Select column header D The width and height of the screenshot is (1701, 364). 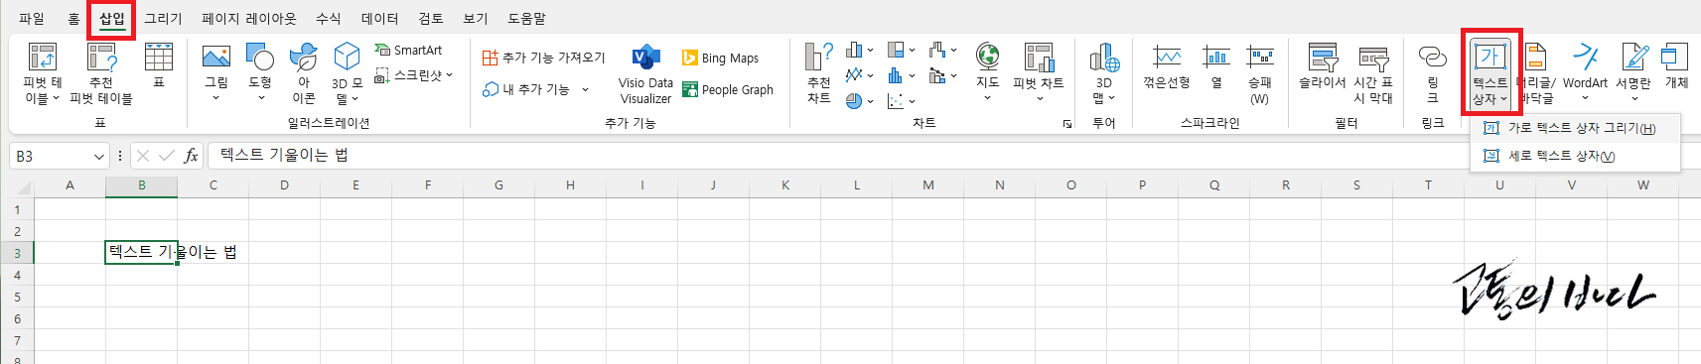(x=284, y=185)
